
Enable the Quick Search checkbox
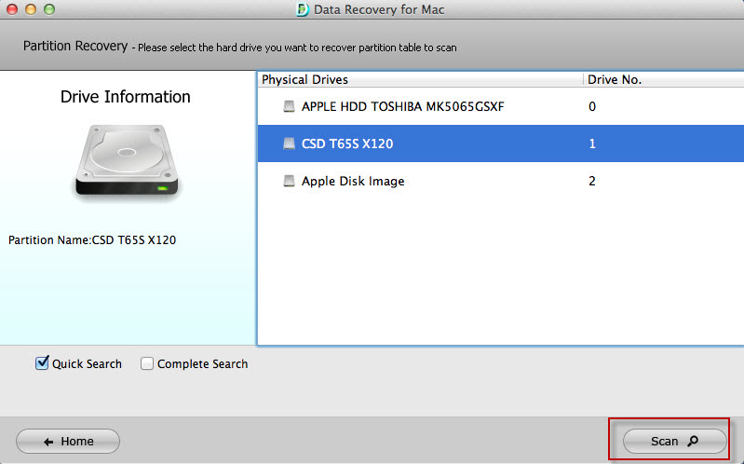click(42, 363)
